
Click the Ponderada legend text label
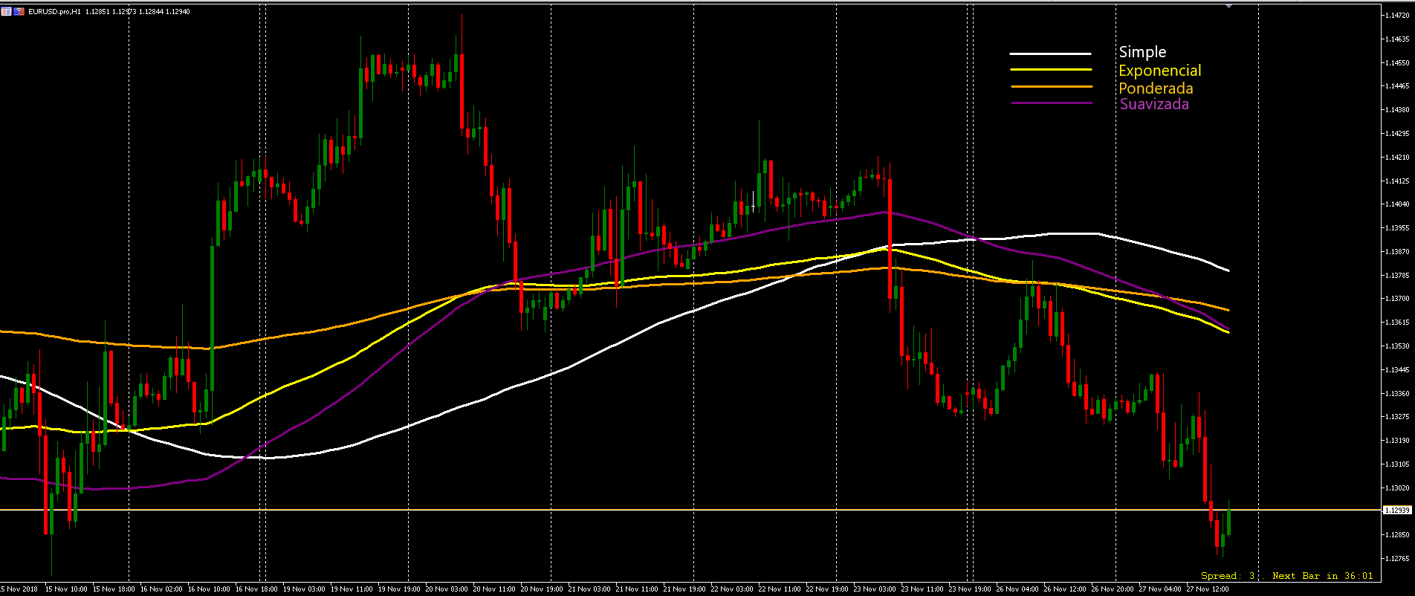click(1156, 88)
